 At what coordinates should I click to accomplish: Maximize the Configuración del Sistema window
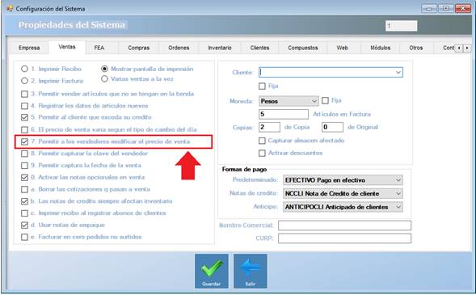coord(445,8)
